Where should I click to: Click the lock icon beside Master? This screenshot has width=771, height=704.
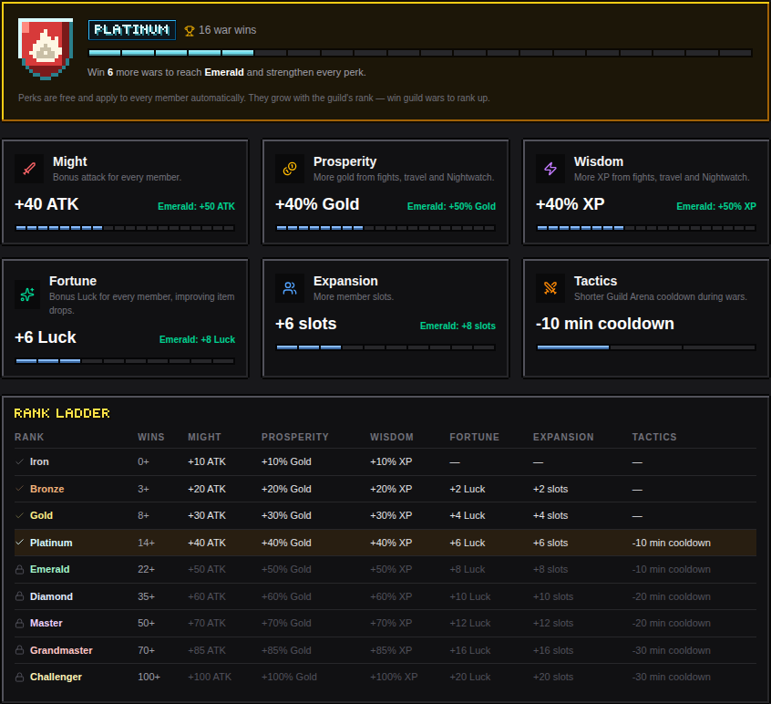(20, 624)
